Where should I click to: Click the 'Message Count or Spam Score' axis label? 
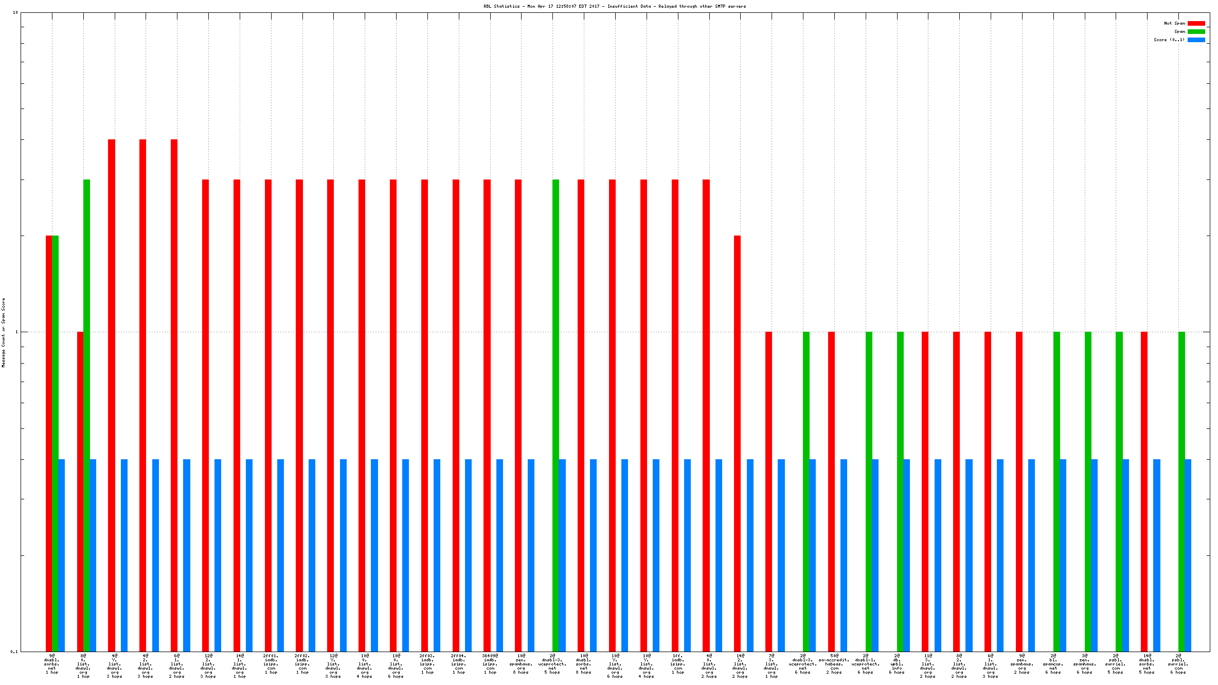point(3,332)
